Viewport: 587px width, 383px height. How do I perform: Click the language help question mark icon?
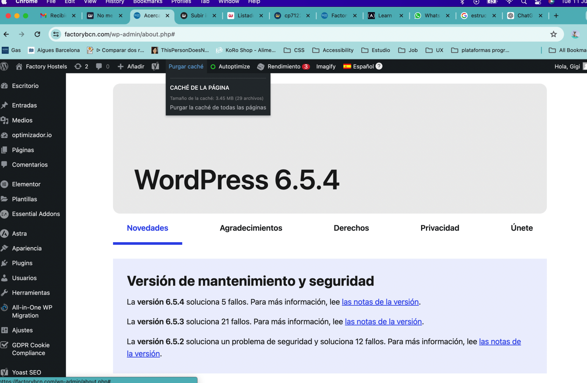(379, 66)
